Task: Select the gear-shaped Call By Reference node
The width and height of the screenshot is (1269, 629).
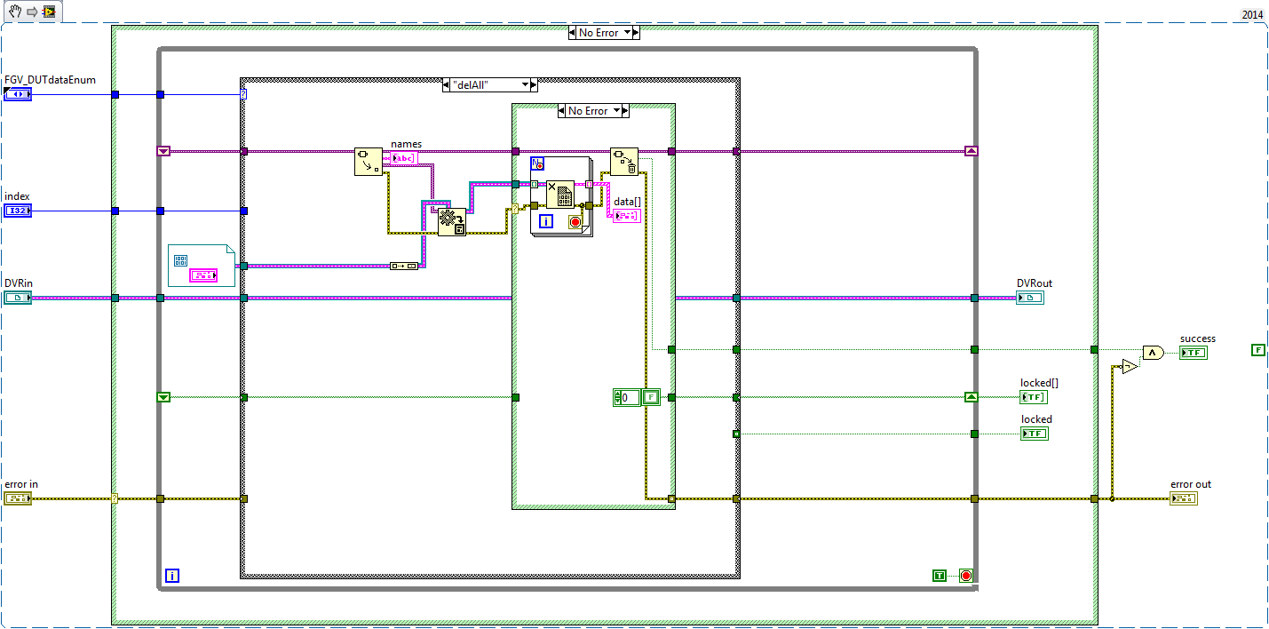Action: click(x=452, y=220)
